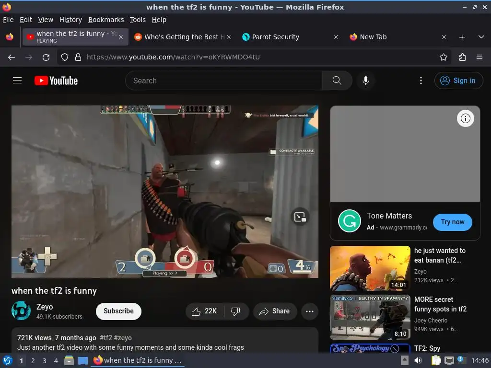Share this video

tap(275, 311)
